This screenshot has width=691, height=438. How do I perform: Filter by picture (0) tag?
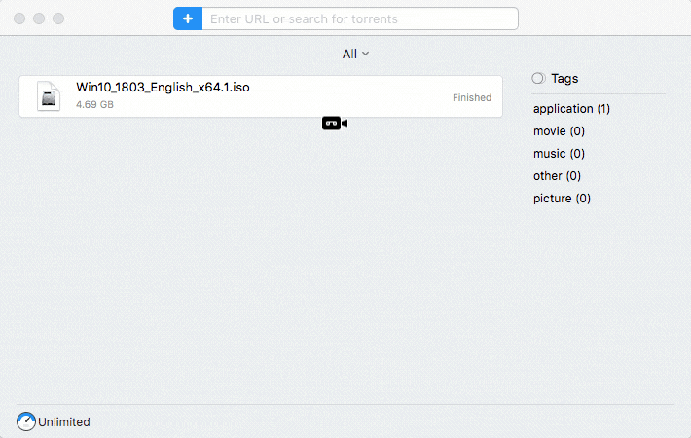[562, 199]
